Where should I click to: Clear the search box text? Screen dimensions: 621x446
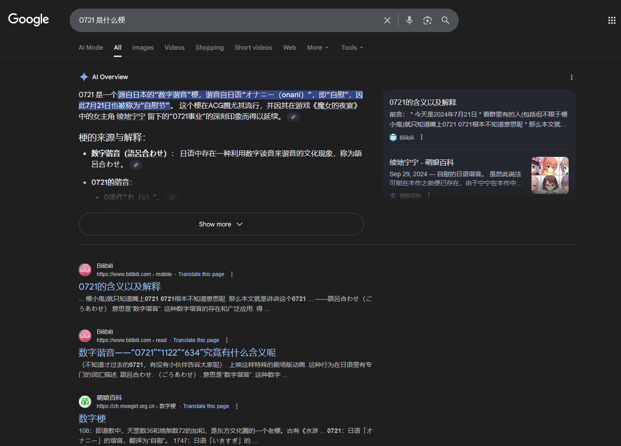387,20
